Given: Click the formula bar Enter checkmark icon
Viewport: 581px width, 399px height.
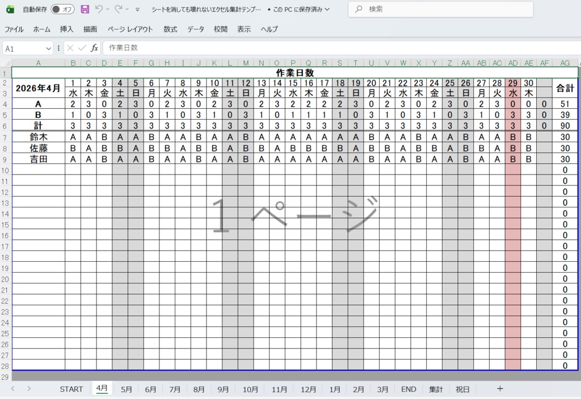Looking at the screenshot, I should coord(82,48).
